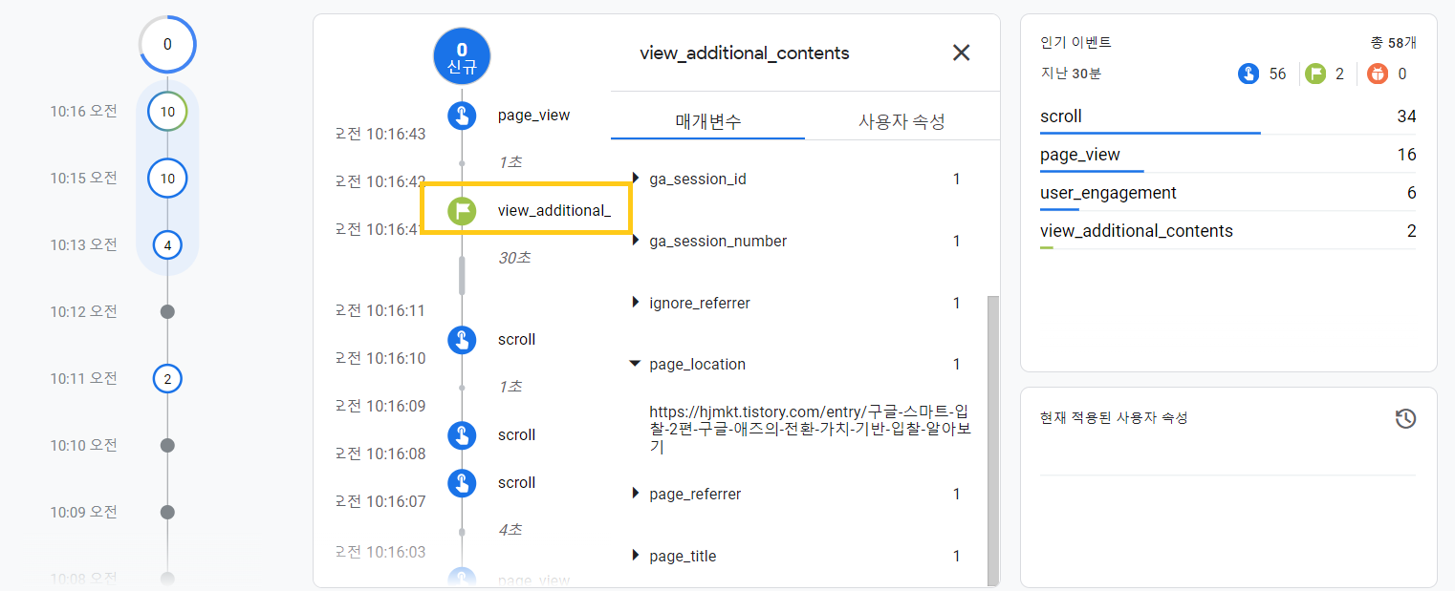Image resolution: width=1455 pixels, height=591 pixels.
Task: Close the view_additional_contents detail panel
Action: point(960,53)
